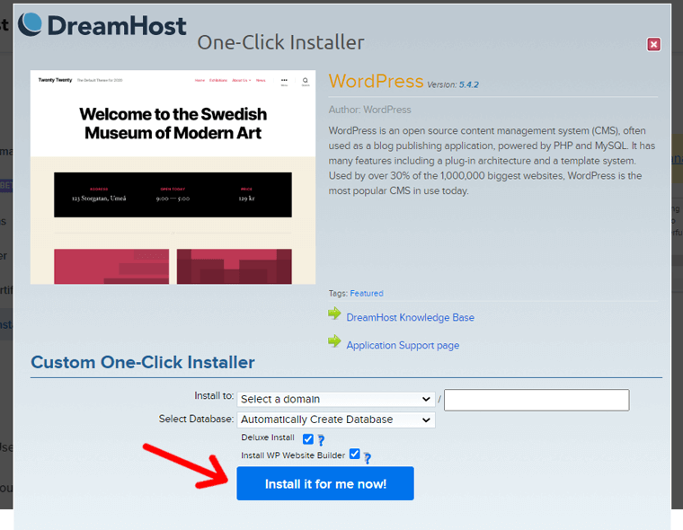Close the One-Click Installer dialog
This screenshot has height=530, width=683.
pyautogui.click(x=653, y=44)
